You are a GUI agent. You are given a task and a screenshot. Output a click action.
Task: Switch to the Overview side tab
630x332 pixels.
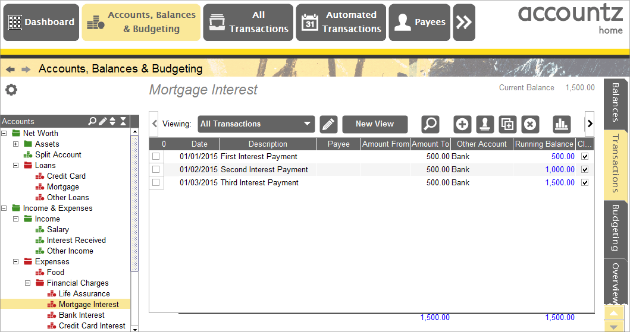click(615, 283)
